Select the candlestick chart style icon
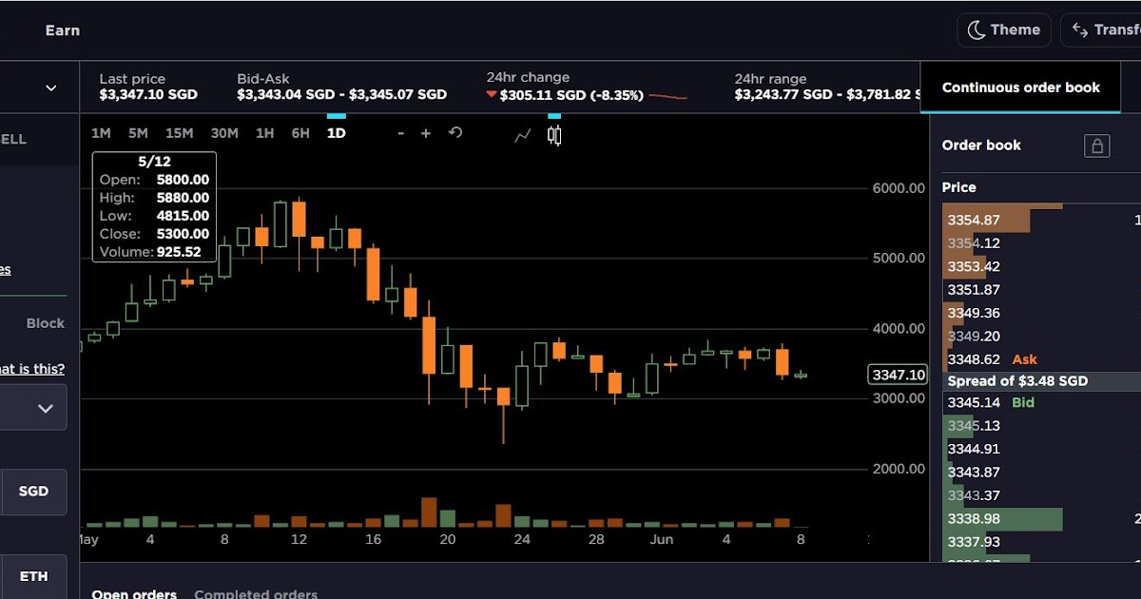 pos(554,135)
